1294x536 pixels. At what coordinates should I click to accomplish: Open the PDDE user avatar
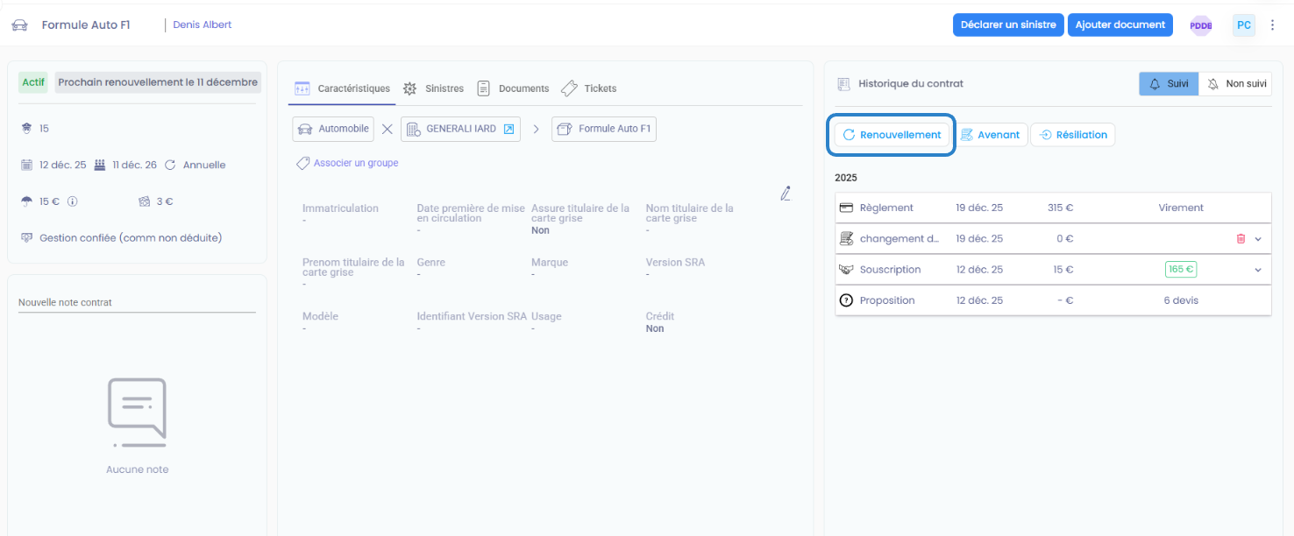1201,25
